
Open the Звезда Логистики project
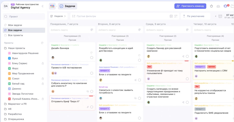pyautogui.click(x=23, y=94)
